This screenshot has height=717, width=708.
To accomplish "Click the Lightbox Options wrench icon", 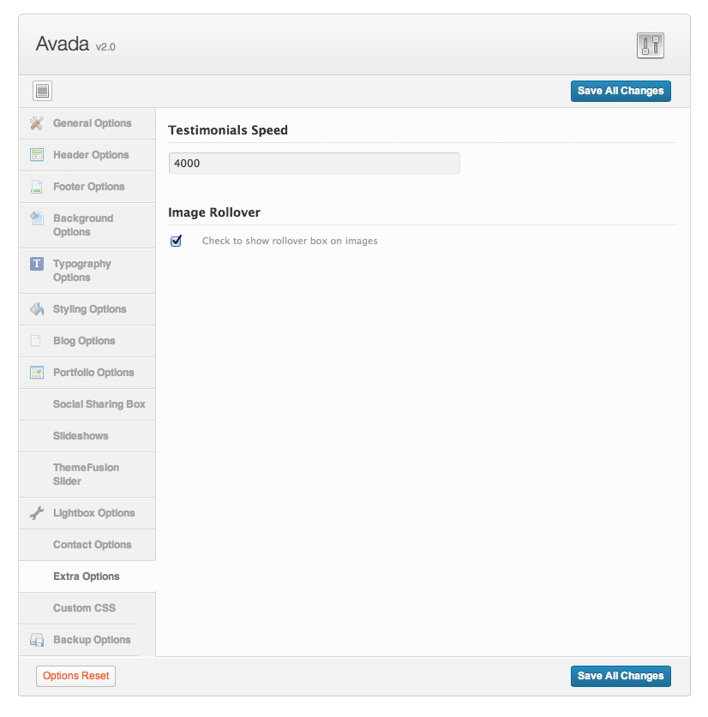I will pos(36,513).
